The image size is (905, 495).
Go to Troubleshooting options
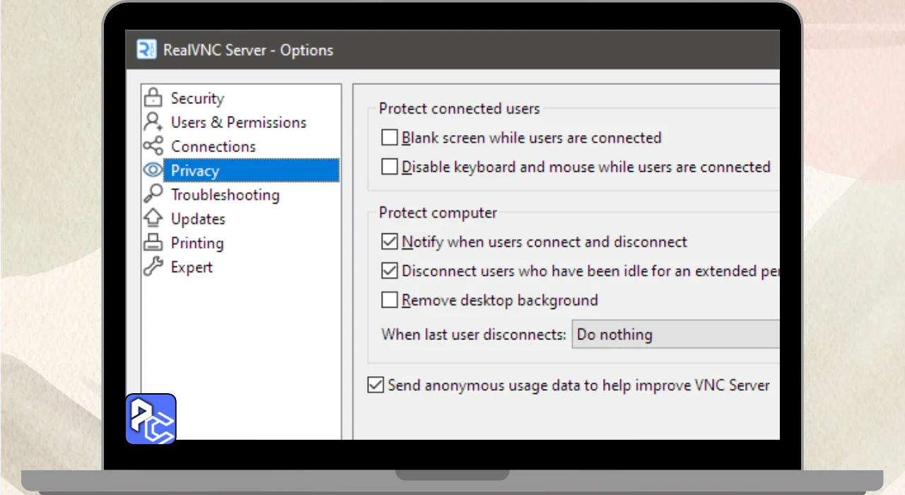[x=225, y=194]
